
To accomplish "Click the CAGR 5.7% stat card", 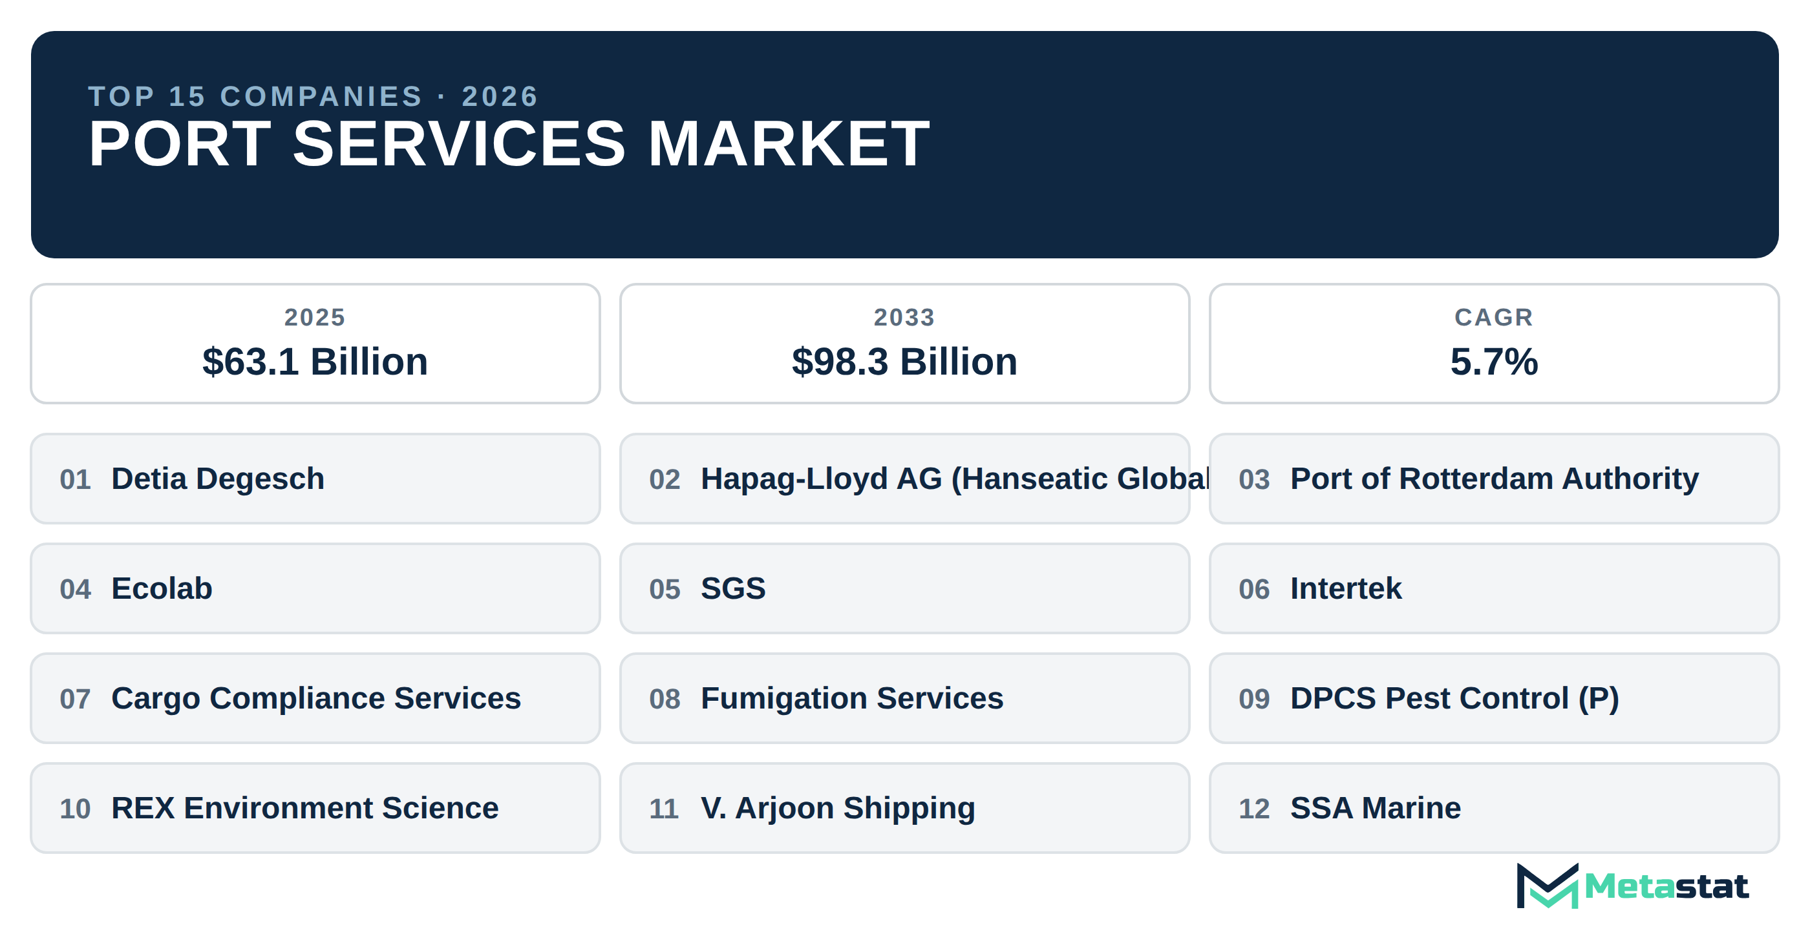I will coord(1494,344).
